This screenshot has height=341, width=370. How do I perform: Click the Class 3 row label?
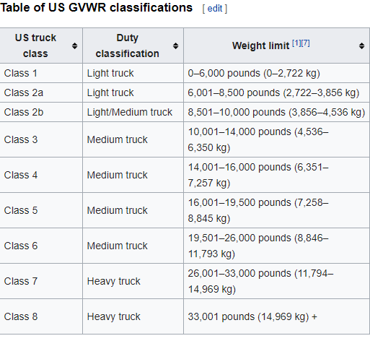[21, 139]
